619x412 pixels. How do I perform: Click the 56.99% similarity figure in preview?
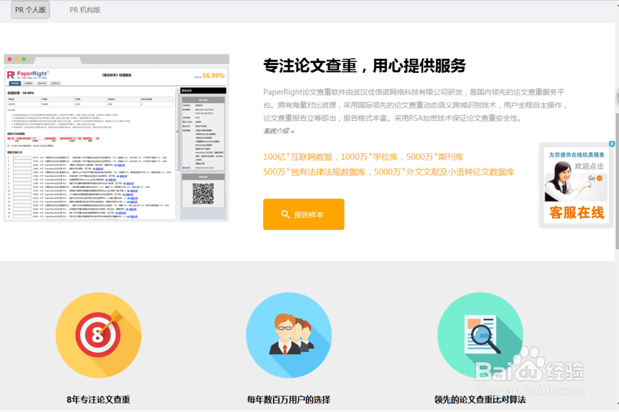pos(213,75)
